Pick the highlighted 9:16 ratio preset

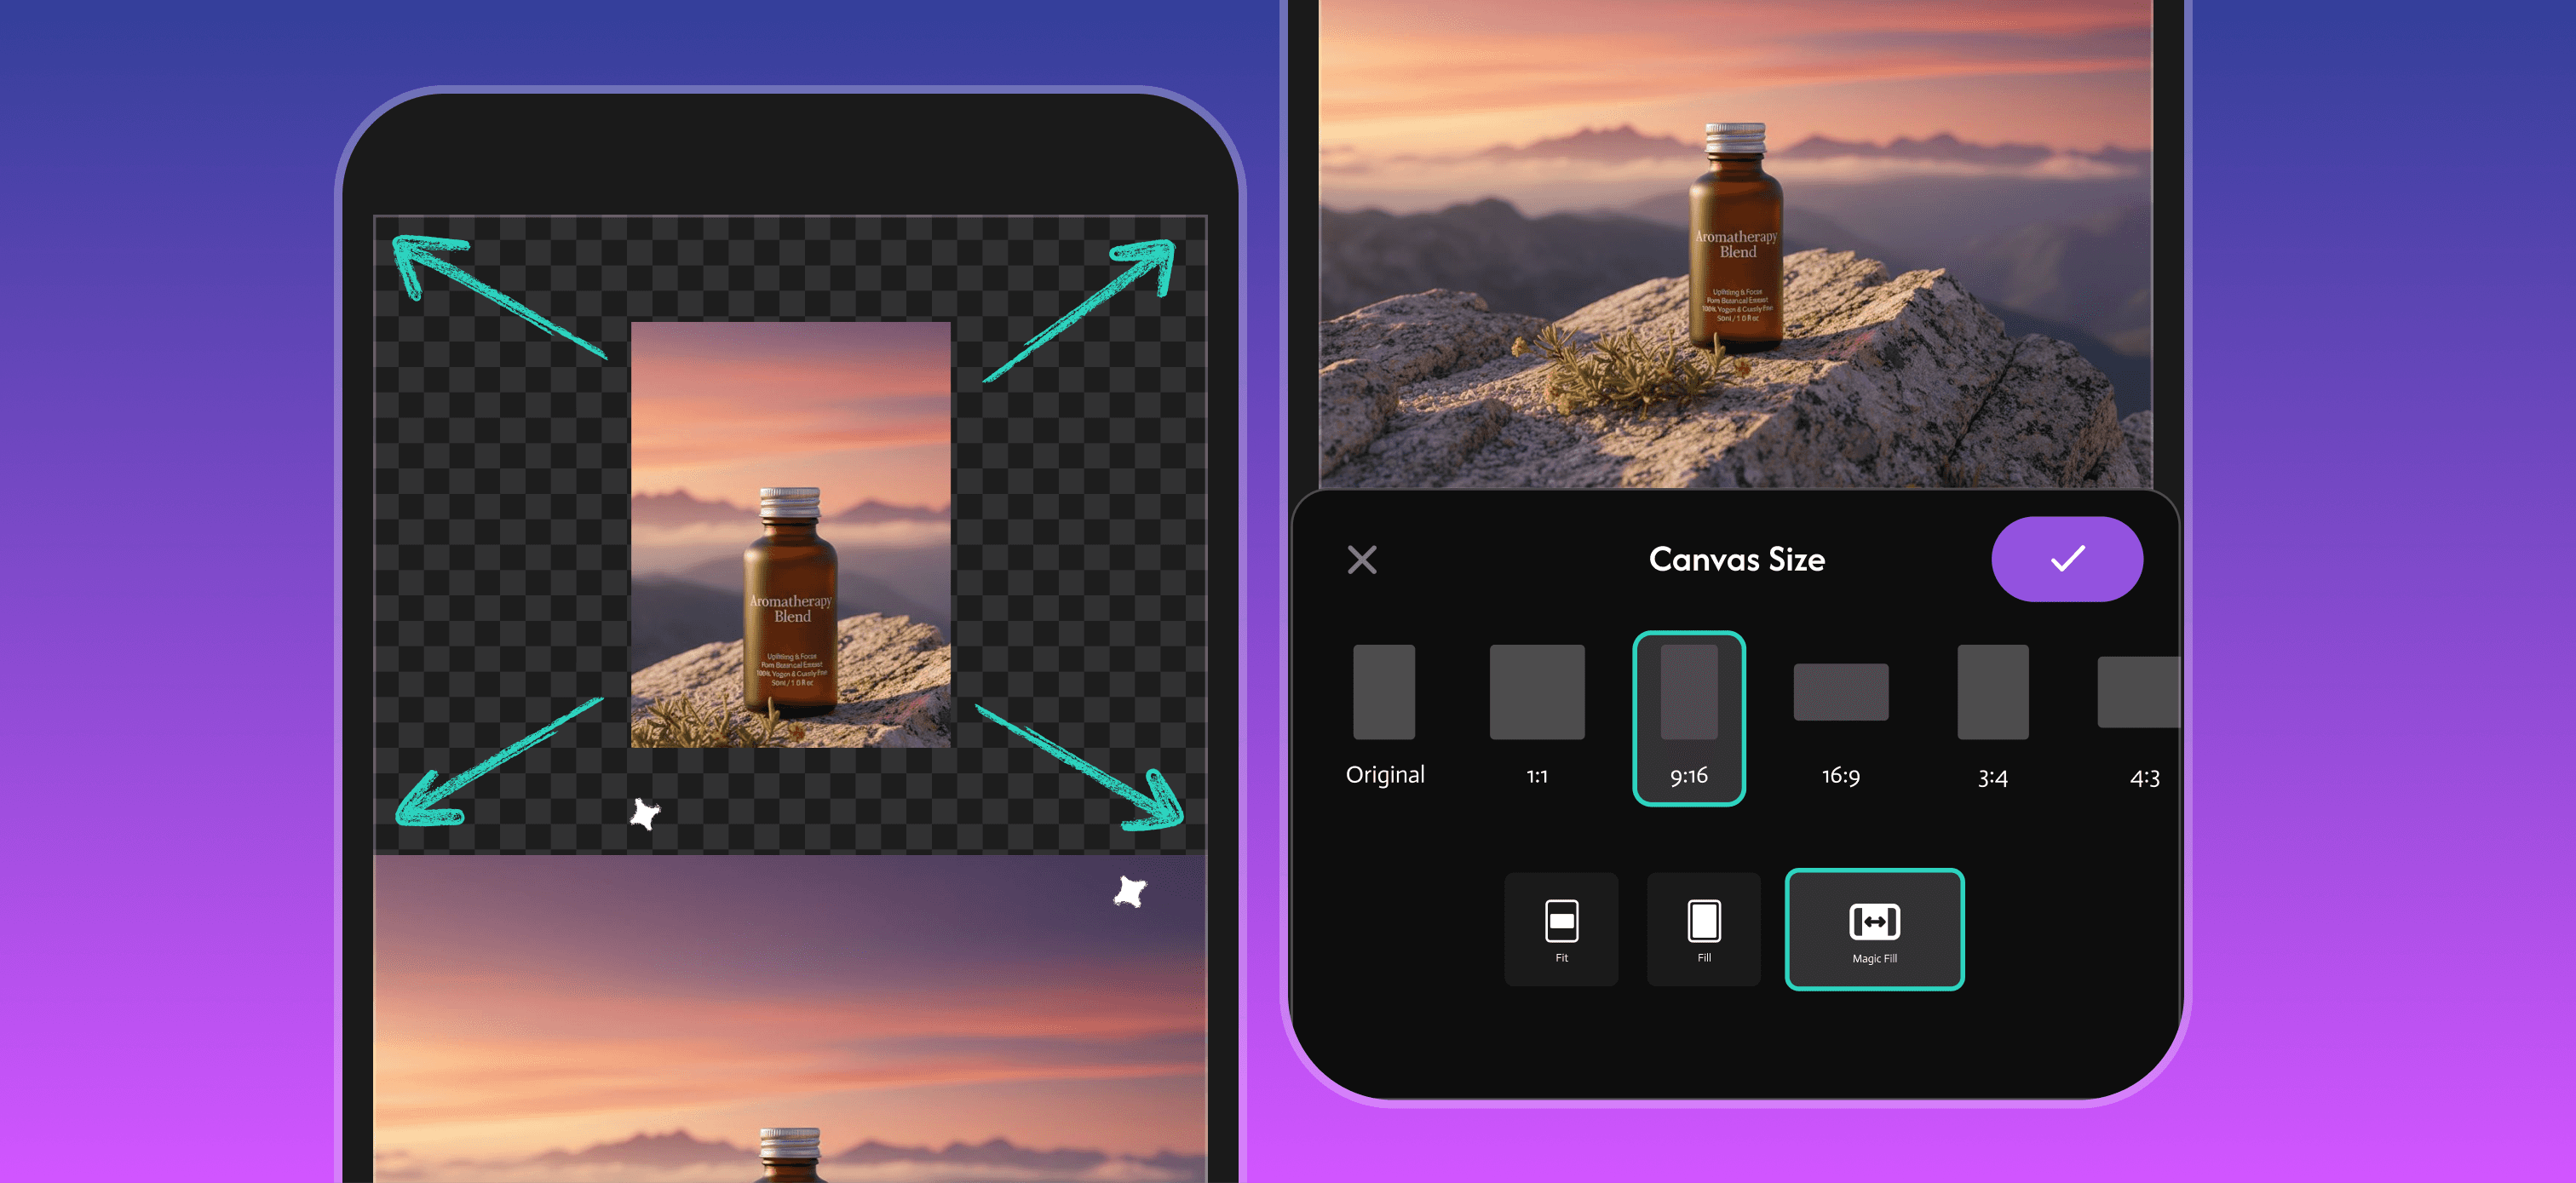(x=1688, y=717)
